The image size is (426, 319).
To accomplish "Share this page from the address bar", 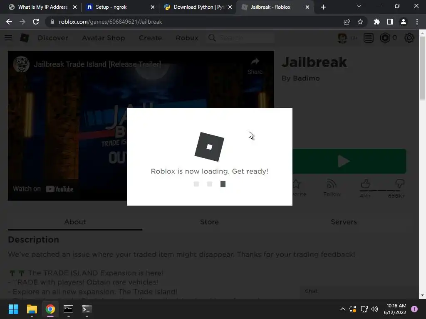I will pos(347,22).
